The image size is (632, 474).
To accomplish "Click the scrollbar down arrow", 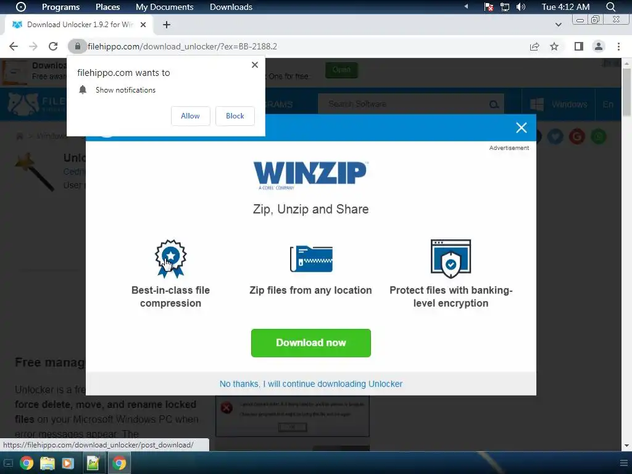I will click(626, 446).
